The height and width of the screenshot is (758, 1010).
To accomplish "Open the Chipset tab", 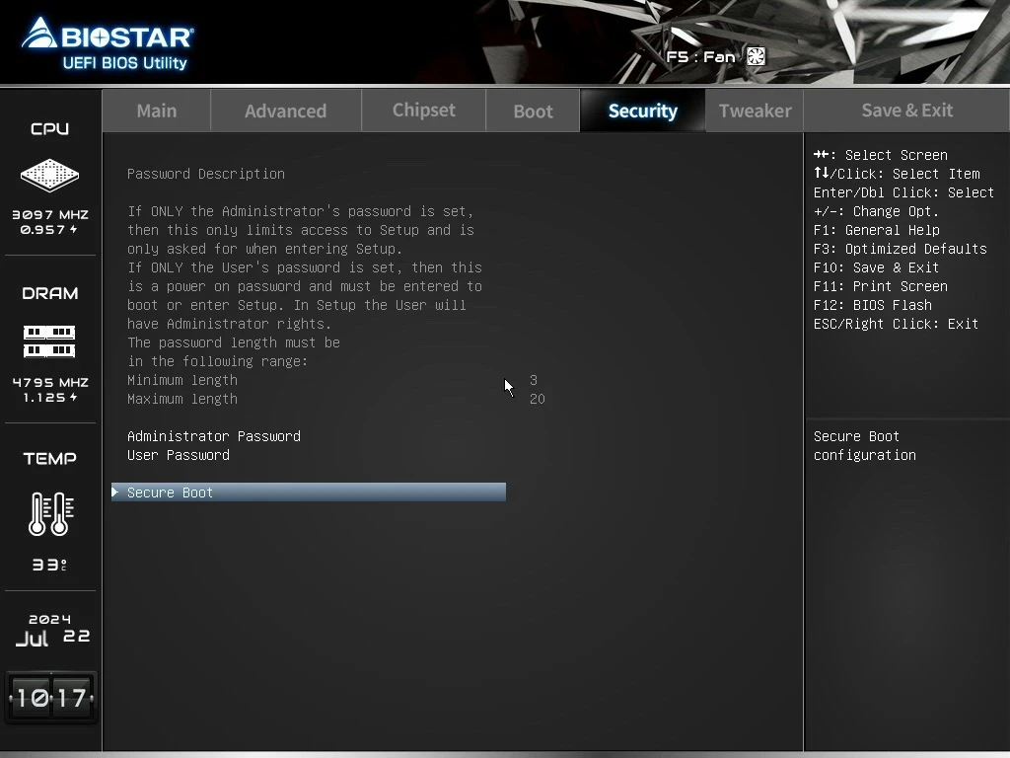I will (423, 111).
